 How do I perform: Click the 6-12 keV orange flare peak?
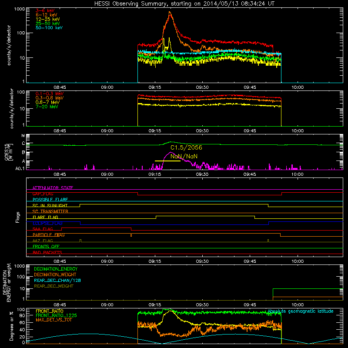pyautogui.click(x=170, y=13)
